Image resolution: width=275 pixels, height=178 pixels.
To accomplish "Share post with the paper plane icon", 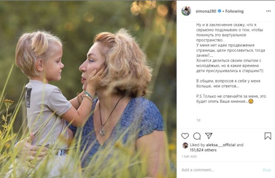I will [x=208, y=136].
